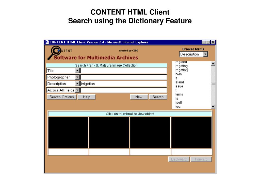Viewport: 260px width, 195px height.
Task: Click the terms list scrollbar thumb
Action: point(213,84)
